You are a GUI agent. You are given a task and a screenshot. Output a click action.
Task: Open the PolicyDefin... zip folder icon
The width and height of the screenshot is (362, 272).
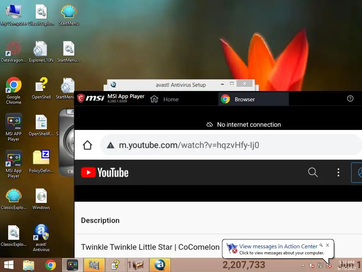(41, 161)
